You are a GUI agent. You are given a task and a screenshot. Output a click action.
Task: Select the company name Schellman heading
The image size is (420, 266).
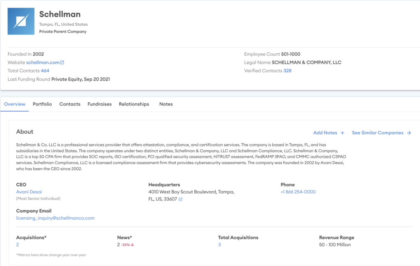click(60, 14)
